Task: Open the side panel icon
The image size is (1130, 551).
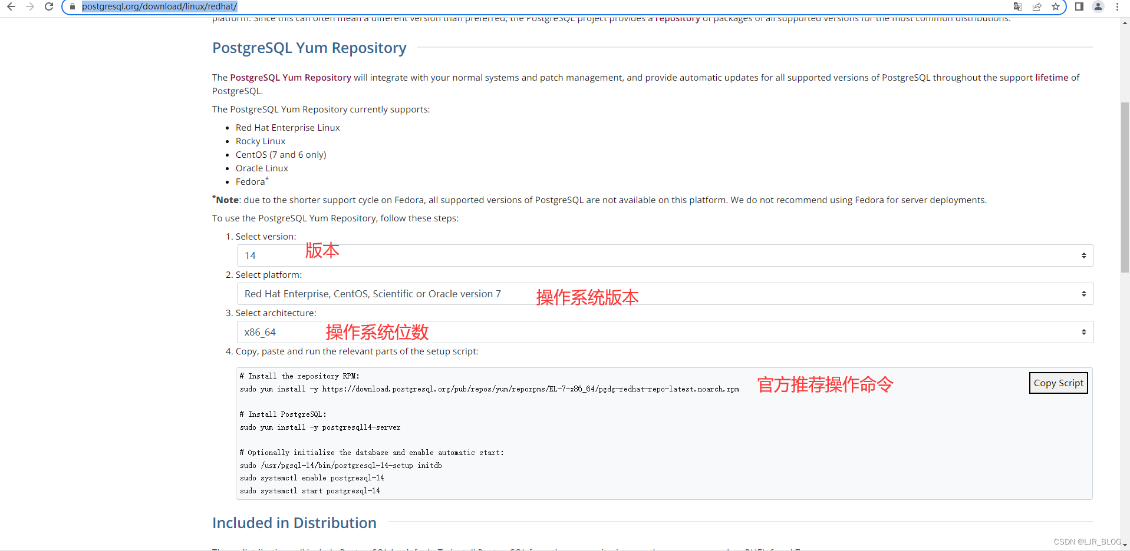Action: coord(1079,7)
